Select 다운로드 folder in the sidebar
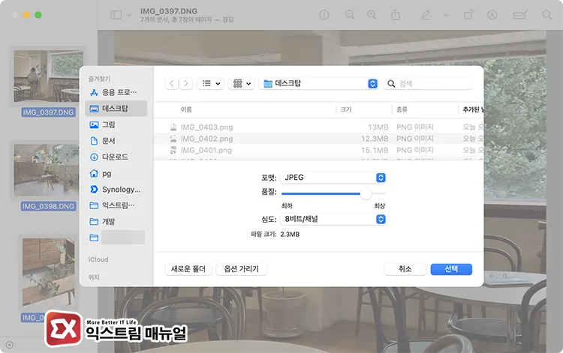This screenshot has width=563, height=353. [x=116, y=157]
